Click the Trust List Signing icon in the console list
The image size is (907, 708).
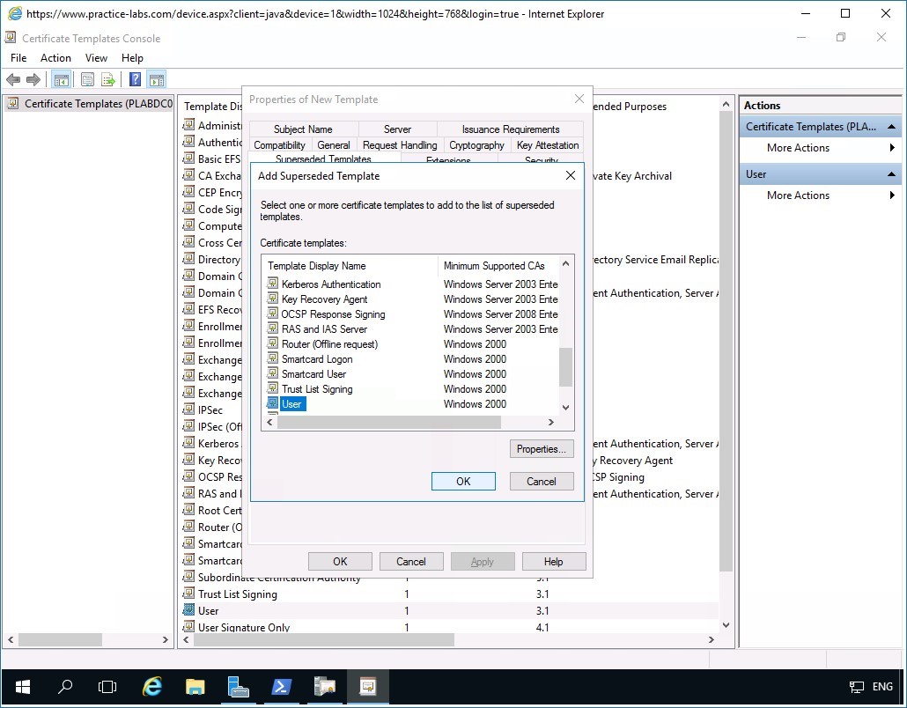(x=188, y=594)
